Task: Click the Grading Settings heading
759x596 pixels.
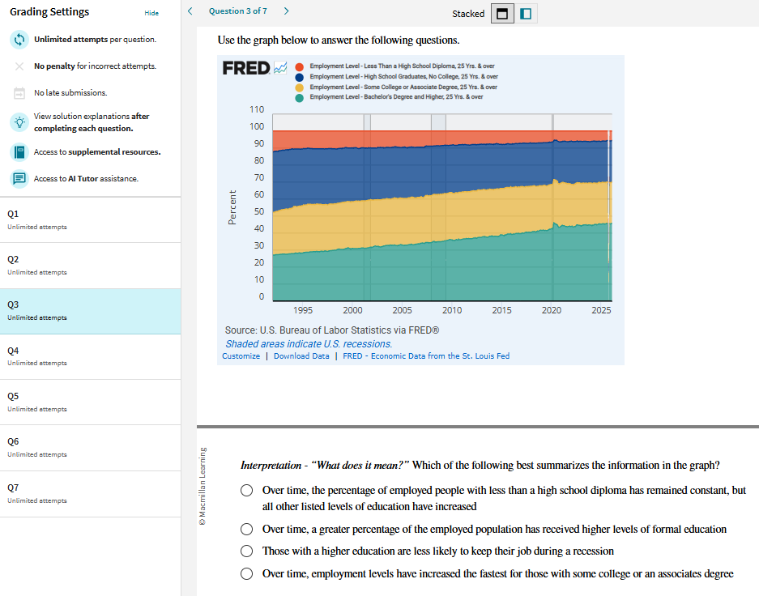Action: click(49, 12)
